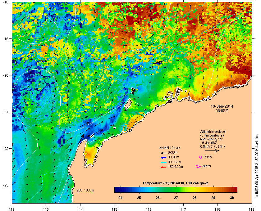The width and height of the screenshot is (261, 211).
Task: Click the colorbar tick label 28
Action: 195,198
